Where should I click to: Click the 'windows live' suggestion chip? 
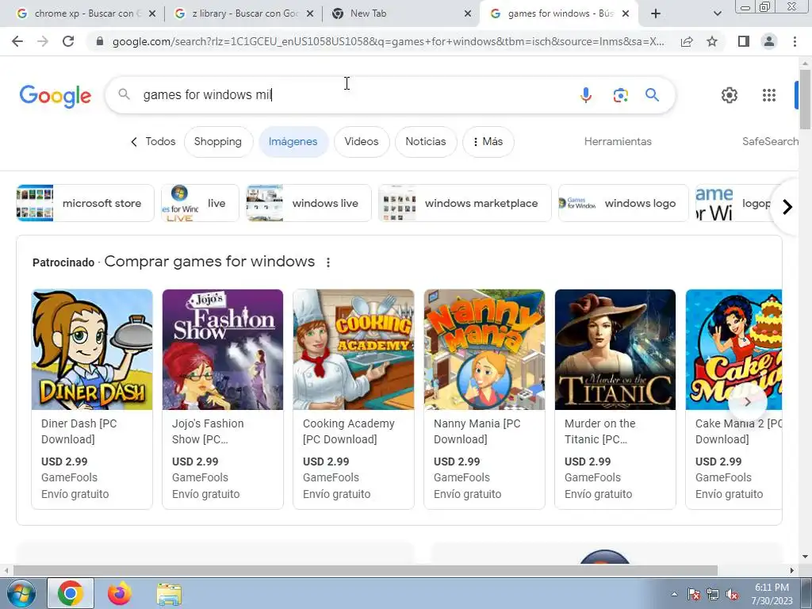tap(308, 203)
